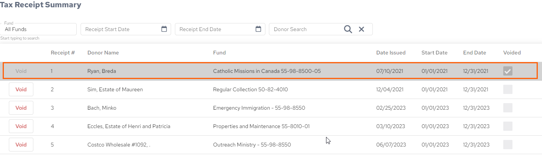Image resolution: width=542 pixels, height=158 pixels.
Task: Open the Receipt End Date calendar icon
Action: click(259, 29)
